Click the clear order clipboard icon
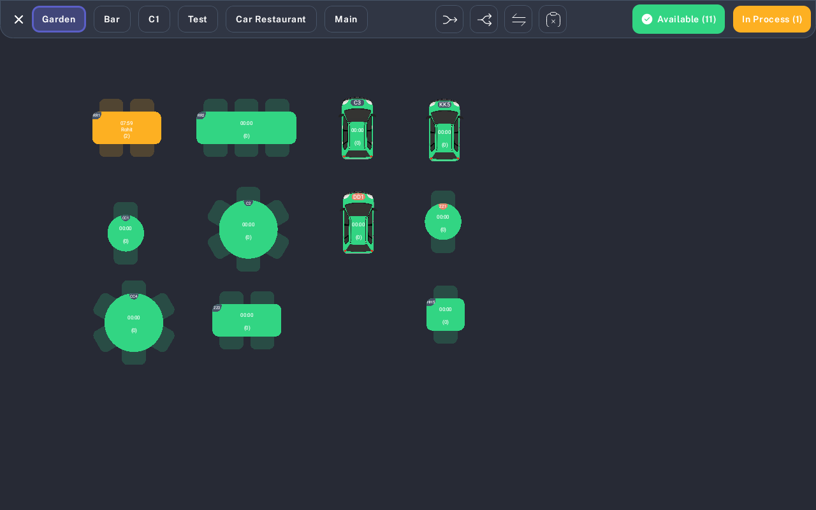This screenshot has width=816, height=510. point(553,19)
